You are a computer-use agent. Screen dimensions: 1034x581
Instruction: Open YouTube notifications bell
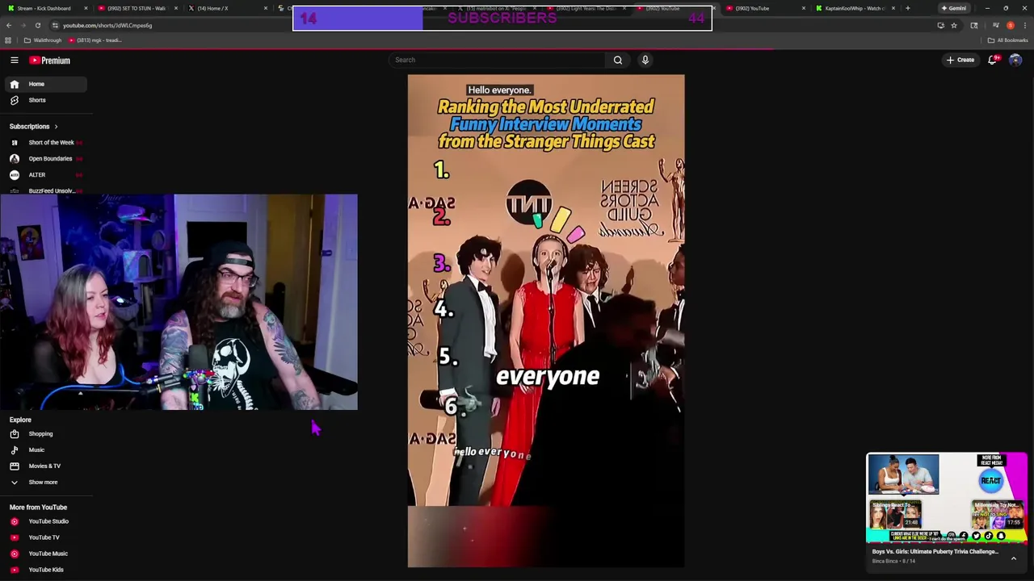[x=993, y=60]
